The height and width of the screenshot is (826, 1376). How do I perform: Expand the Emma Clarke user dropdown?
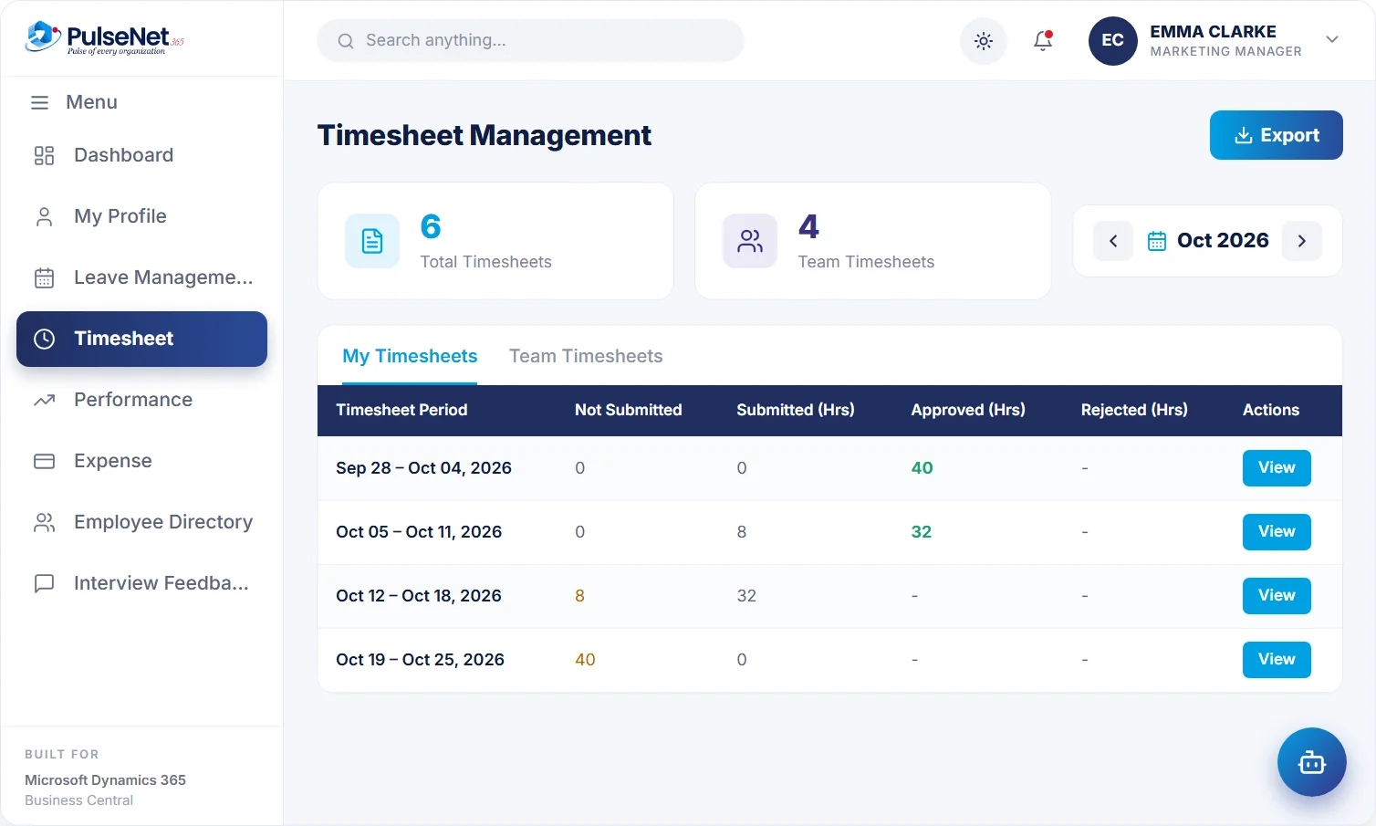click(1332, 39)
